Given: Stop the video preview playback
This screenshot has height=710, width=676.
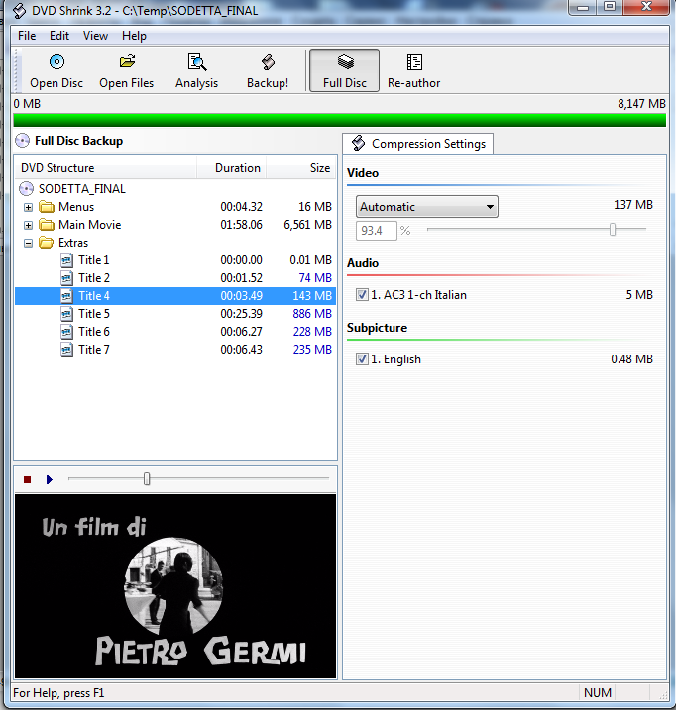Looking at the screenshot, I should (x=27, y=479).
